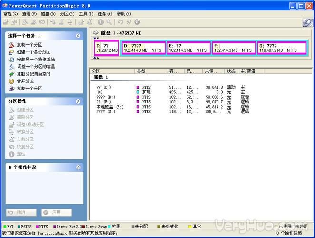Click the 应用 button
The image size is (315, 238).
[57, 212]
